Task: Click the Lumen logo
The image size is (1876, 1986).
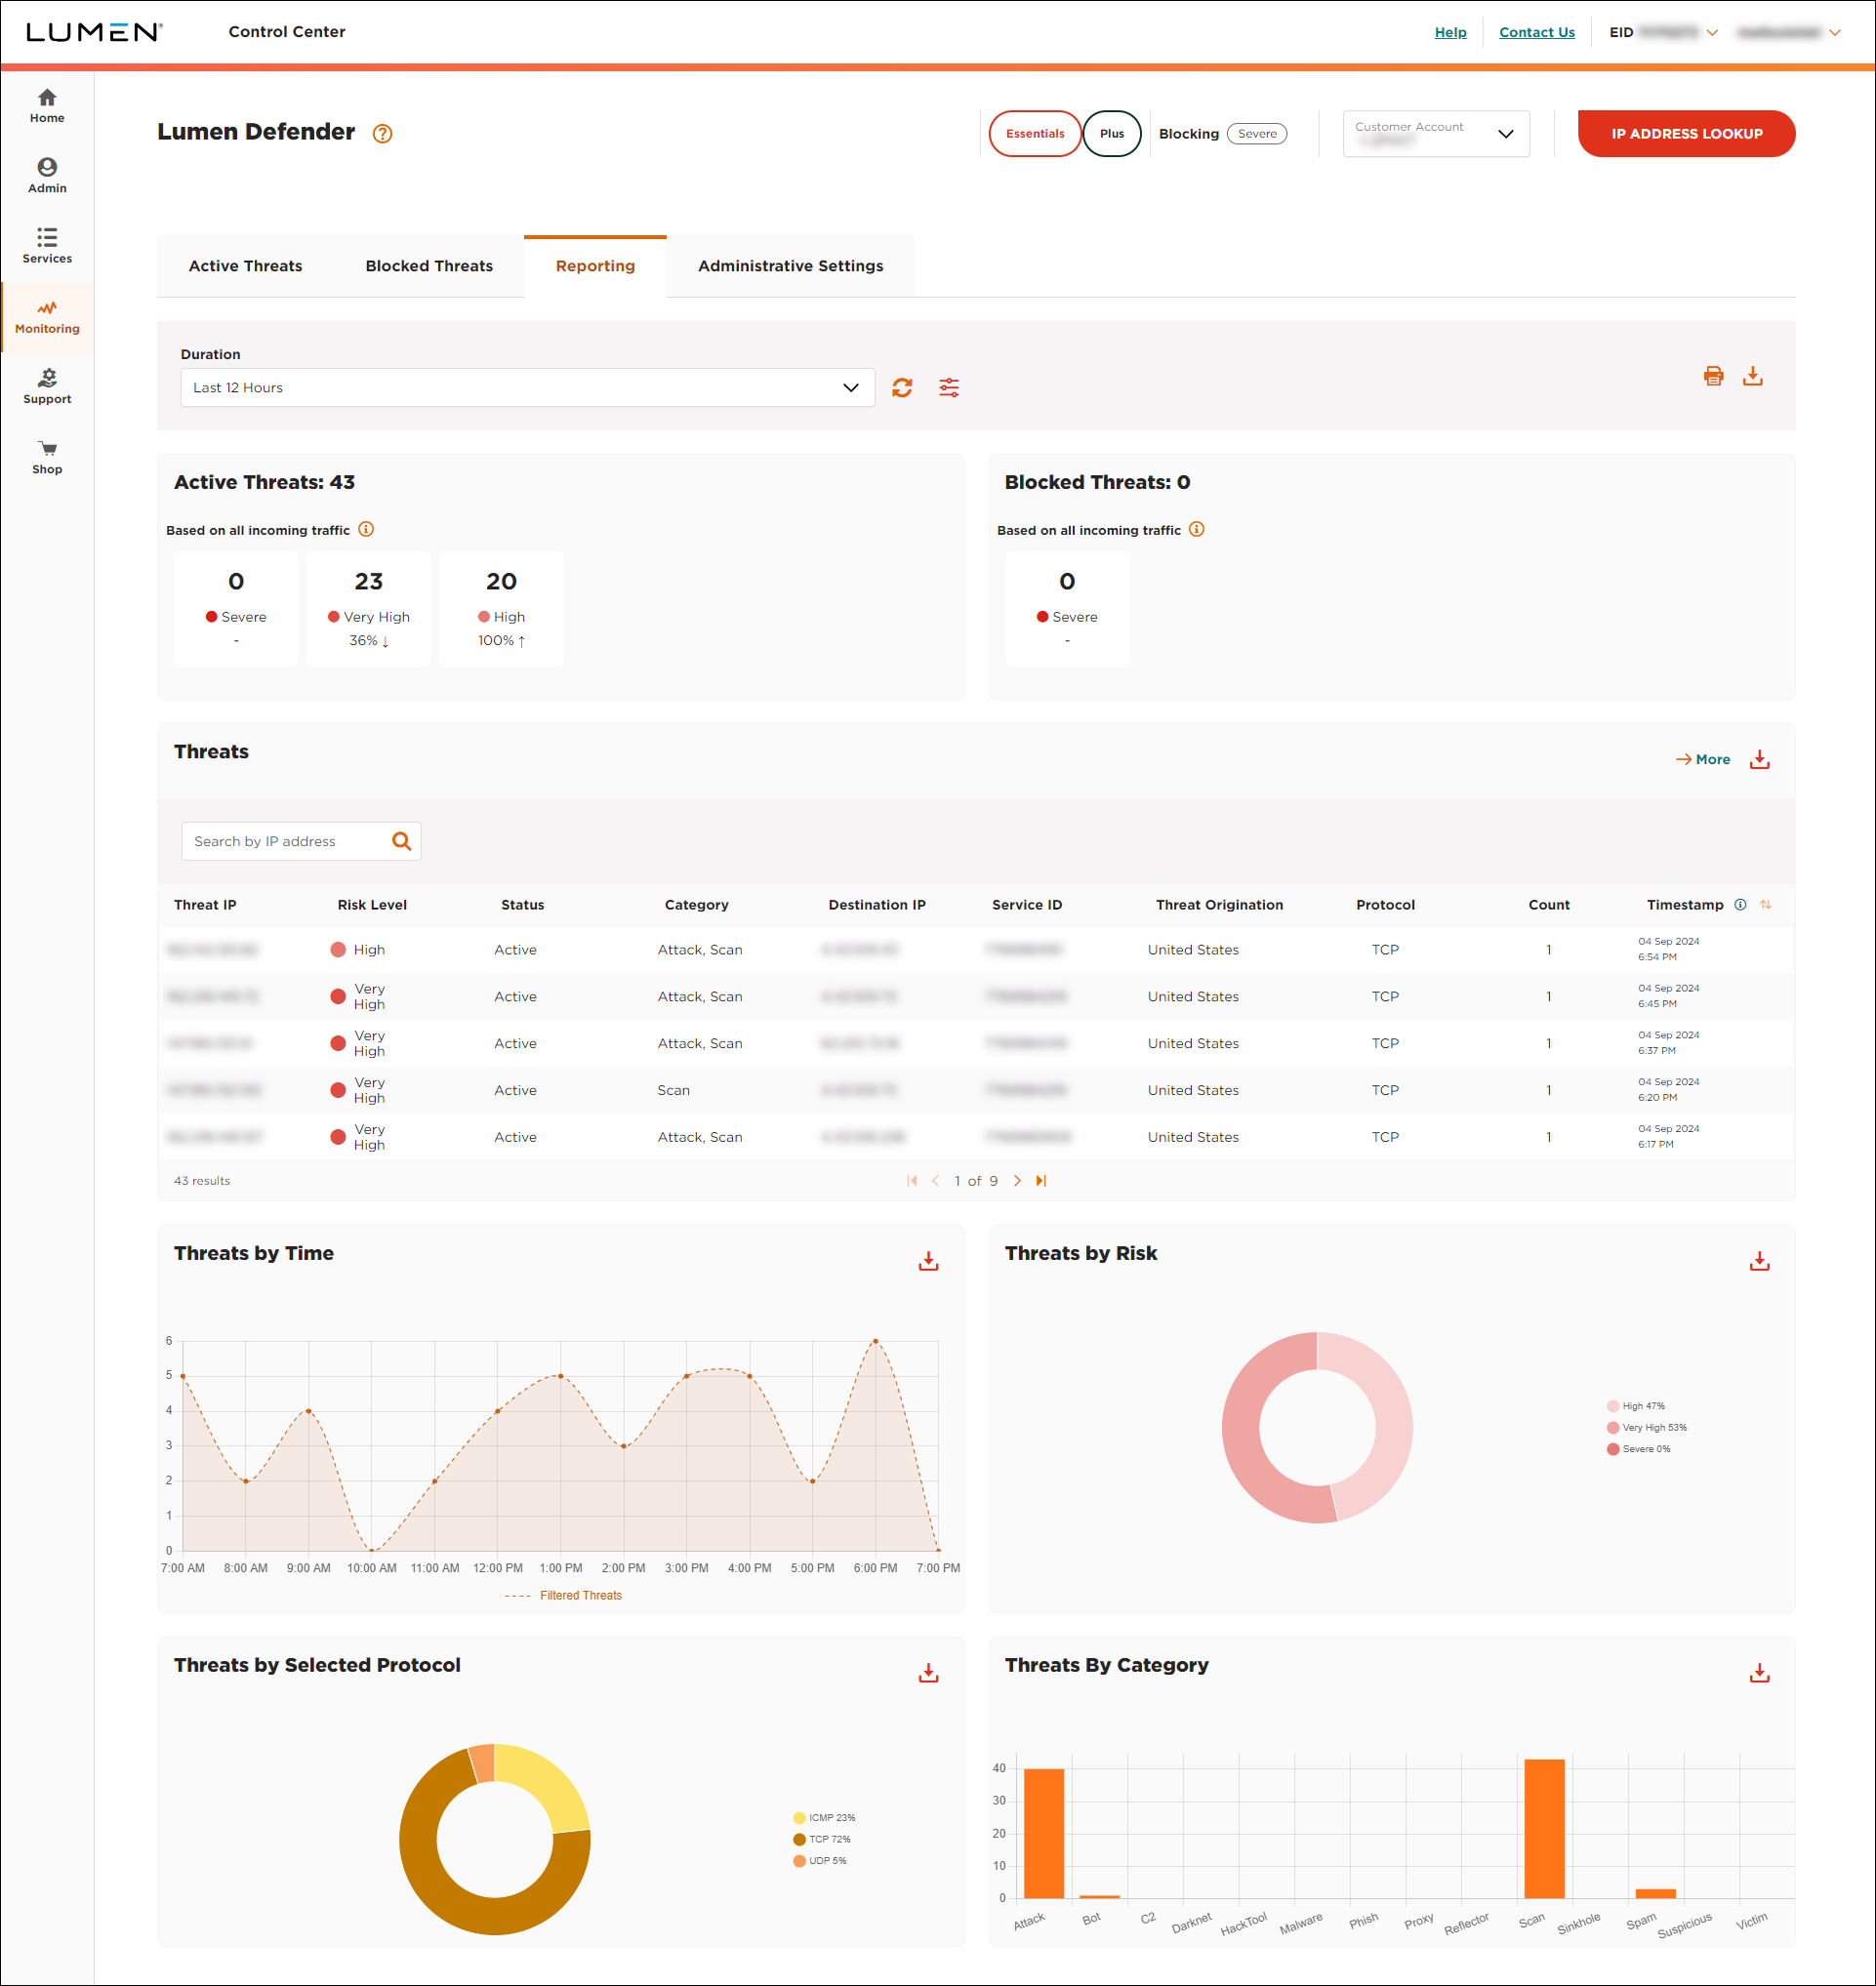Action: pos(94,32)
